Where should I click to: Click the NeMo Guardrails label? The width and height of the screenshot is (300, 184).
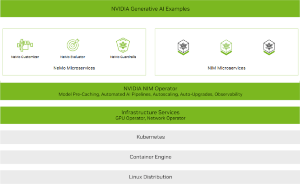[123, 57]
